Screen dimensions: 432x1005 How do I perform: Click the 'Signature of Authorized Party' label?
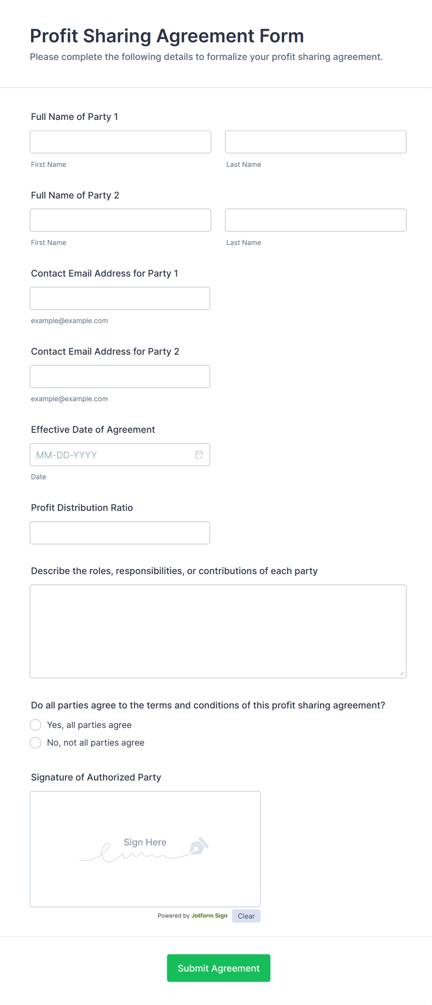pos(96,777)
